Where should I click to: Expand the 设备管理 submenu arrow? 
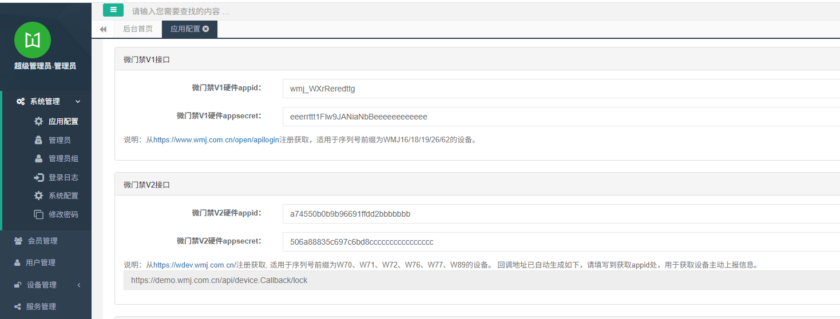point(78,285)
